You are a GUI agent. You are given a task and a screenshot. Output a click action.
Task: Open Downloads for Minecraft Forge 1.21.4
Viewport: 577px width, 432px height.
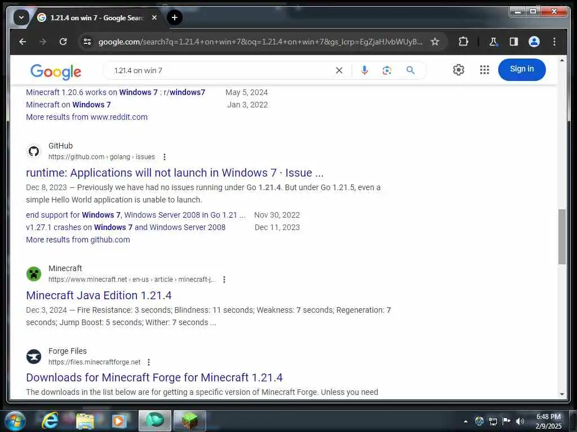154,377
